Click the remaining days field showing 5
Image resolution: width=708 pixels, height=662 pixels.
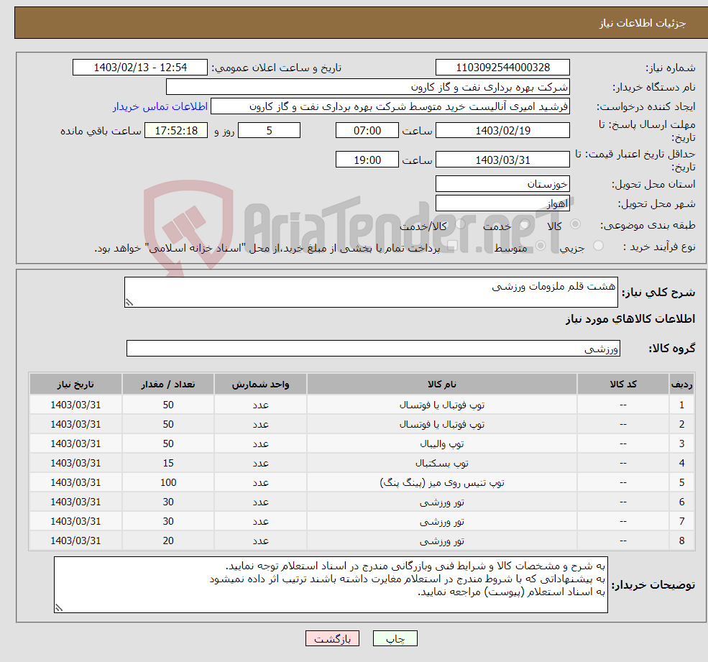click(x=269, y=131)
